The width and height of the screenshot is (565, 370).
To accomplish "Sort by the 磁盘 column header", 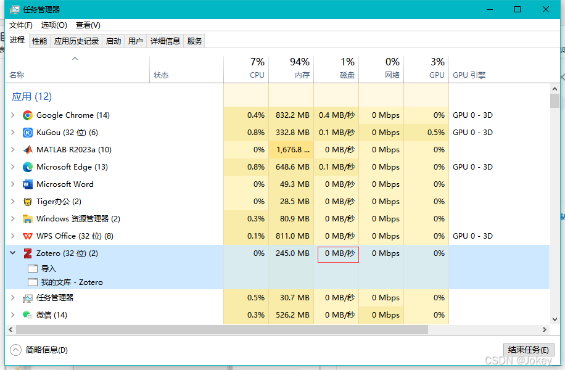I will (x=336, y=69).
